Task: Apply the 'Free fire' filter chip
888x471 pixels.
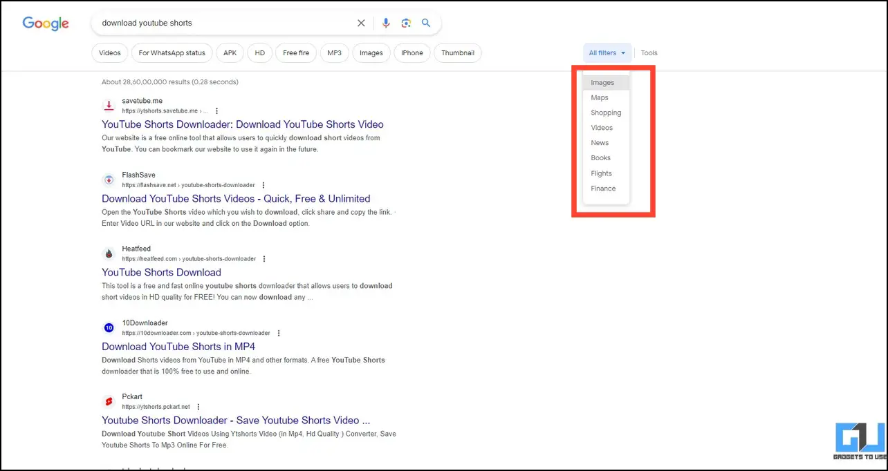Action: click(296, 52)
